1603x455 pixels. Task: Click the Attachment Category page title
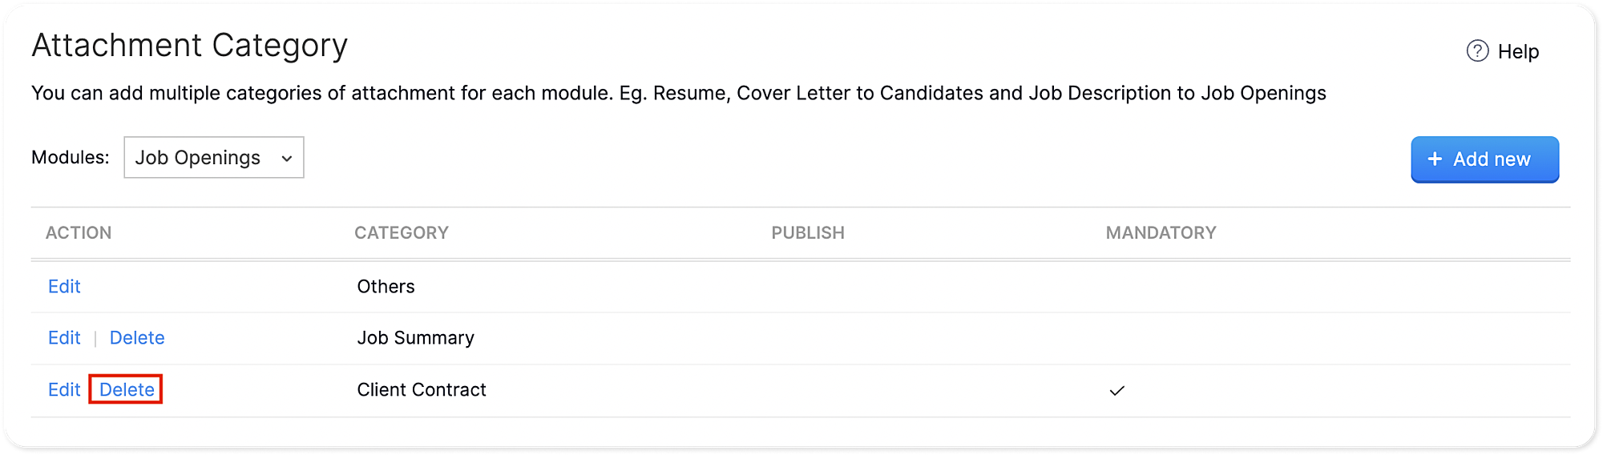point(190,46)
